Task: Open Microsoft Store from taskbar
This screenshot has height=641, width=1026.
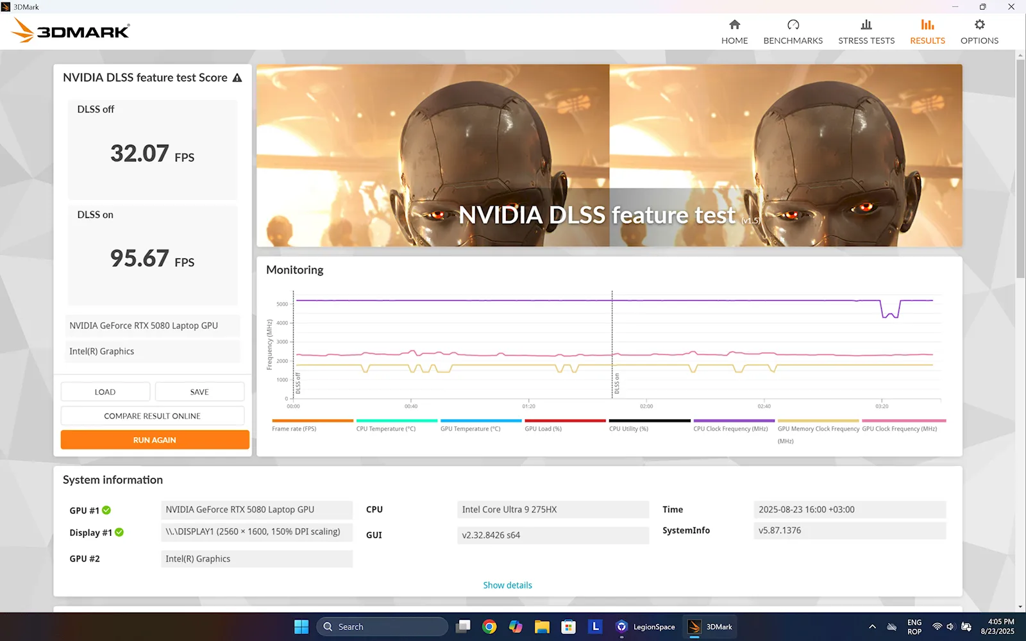Action: [x=568, y=626]
